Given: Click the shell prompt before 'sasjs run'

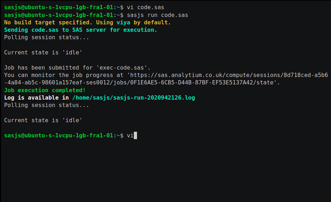Looking at the screenshot, I should coord(62,15).
